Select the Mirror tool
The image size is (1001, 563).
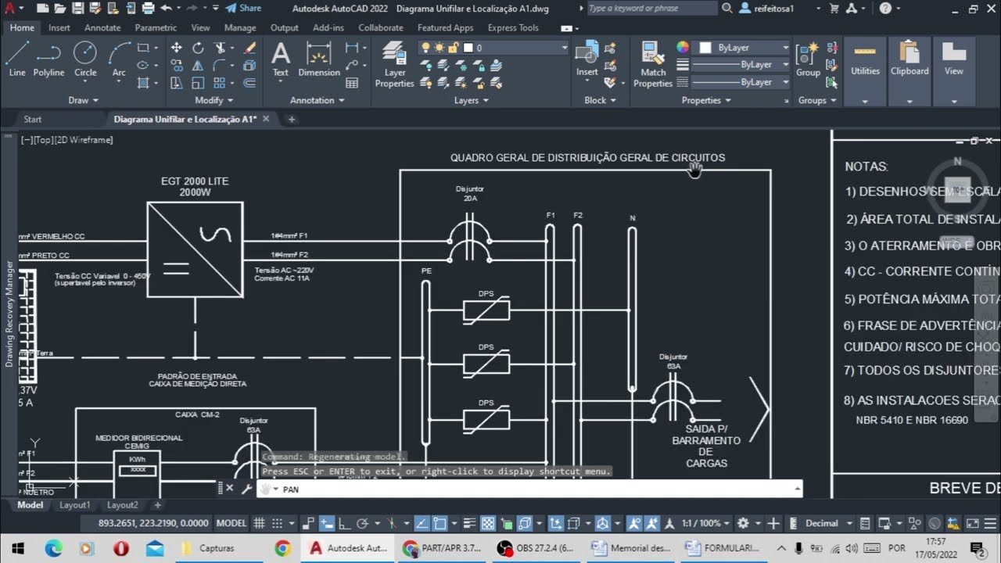198,66
